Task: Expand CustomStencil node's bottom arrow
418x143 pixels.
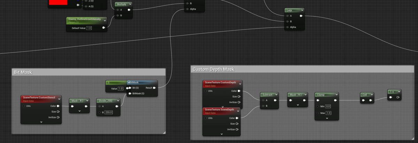Action: tap(41, 122)
